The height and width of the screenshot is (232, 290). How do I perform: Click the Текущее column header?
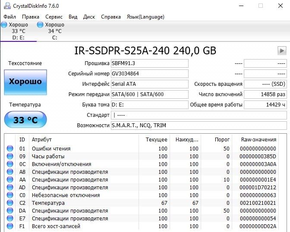(154, 140)
